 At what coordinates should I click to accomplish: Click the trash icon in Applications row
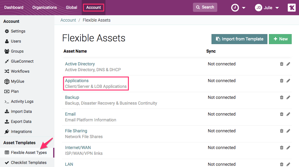pyautogui.click(x=281, y=81)
